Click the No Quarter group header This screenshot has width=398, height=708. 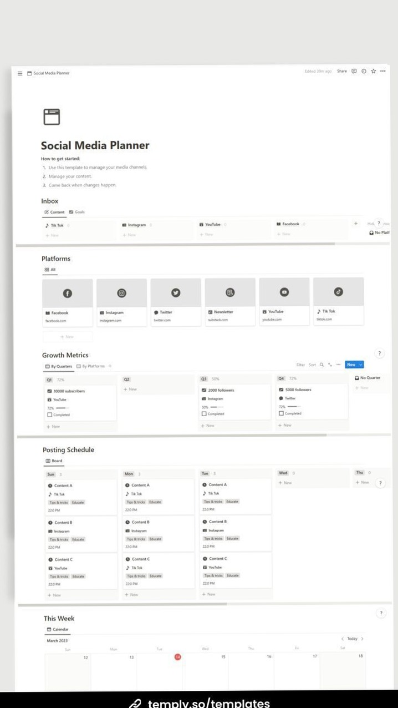pyautogui.click(x=368, y=378)
